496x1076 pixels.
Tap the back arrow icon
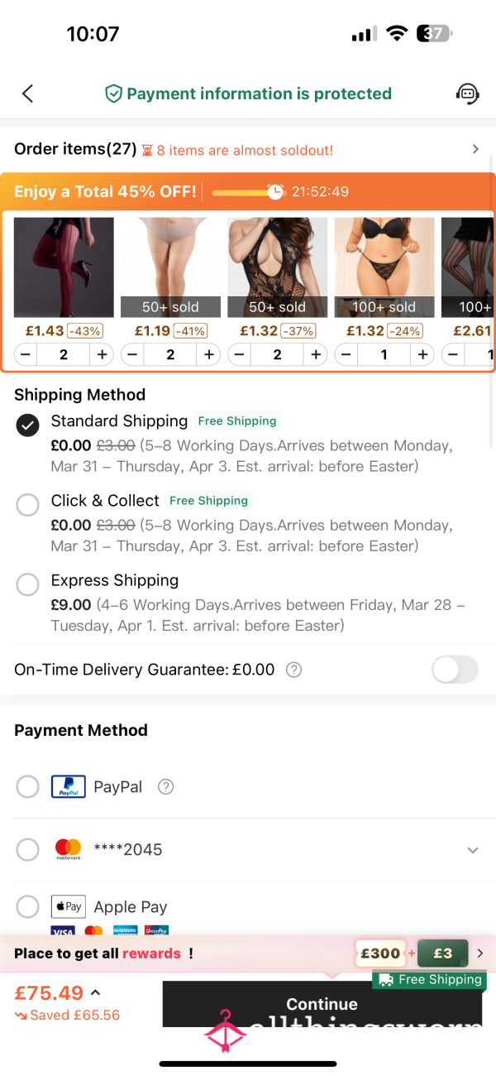click(x=27, y=94)
